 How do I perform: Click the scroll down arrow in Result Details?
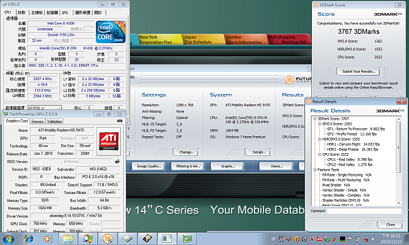tap(398, 203)
